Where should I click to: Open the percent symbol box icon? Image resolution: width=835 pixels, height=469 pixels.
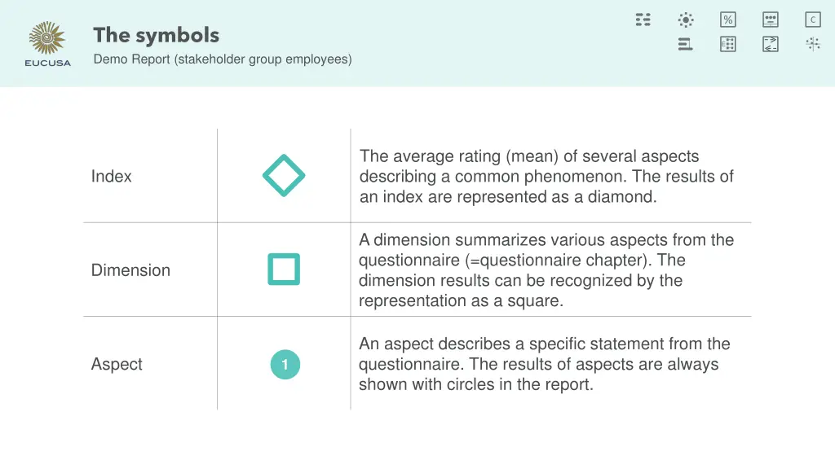click(728, 20)
